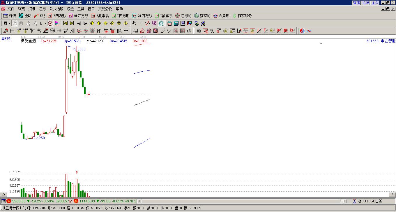This screenshot has height=212, width=396.
Task: Jump to first bar with skip-to-start icon
Action: [66, 23]
